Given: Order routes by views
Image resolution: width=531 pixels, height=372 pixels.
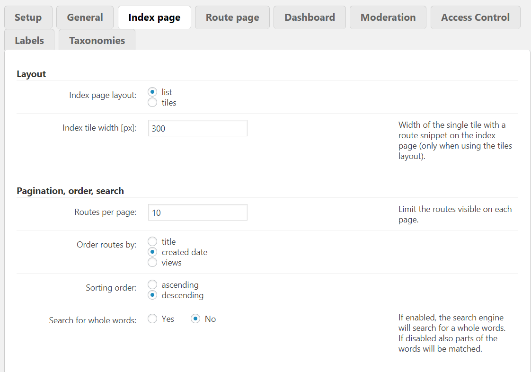Looking at the screenshot, I should pos(152,263).
